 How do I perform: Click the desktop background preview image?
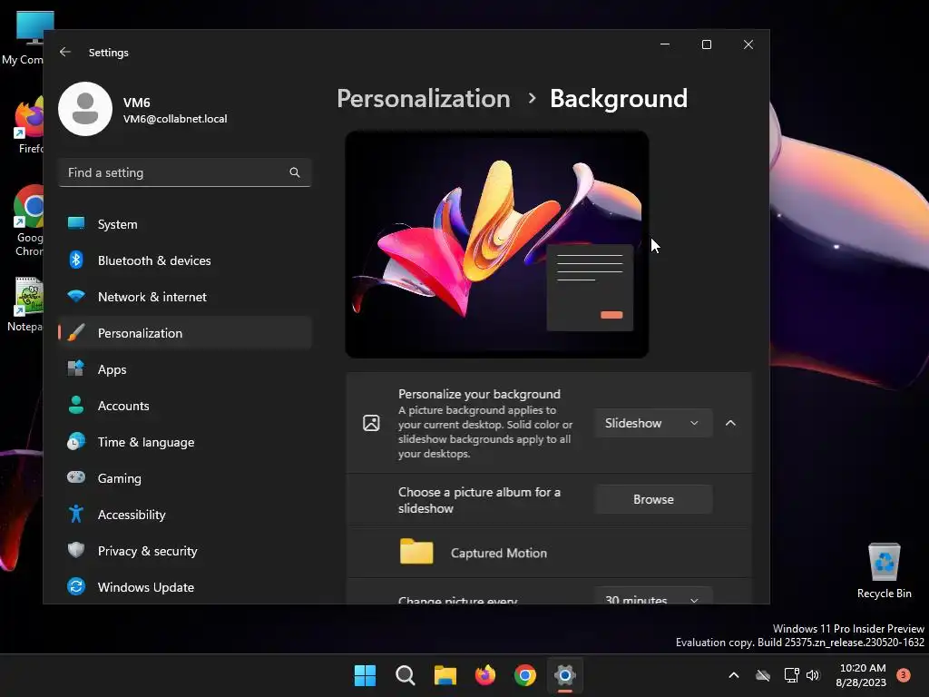click(x=496, y=244)
